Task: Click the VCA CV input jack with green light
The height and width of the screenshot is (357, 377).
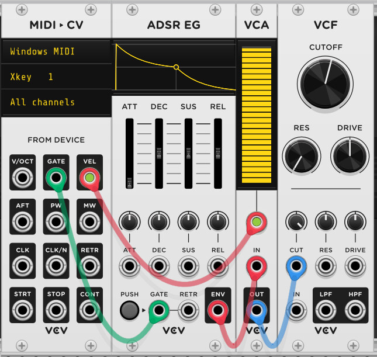Action: (x=257, y=222)
